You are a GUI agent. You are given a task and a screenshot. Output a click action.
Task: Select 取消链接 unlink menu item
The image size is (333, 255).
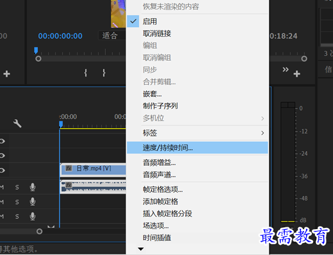pyautogui.click(x=198, y=33)
